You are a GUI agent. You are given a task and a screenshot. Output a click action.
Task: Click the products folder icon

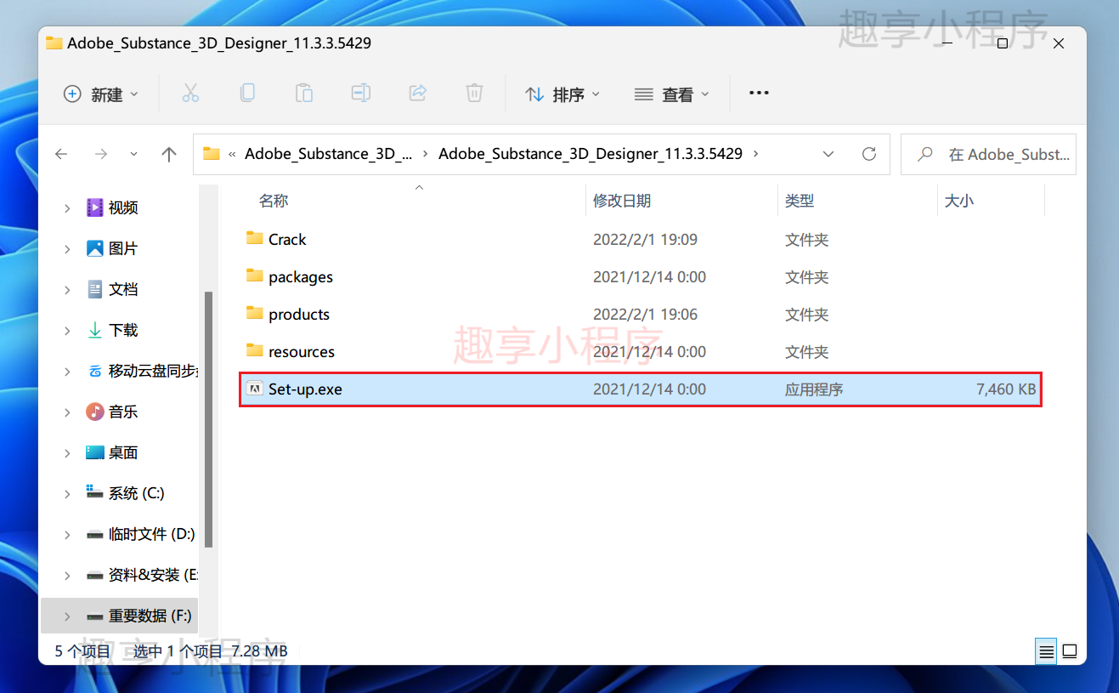(254, 313)
